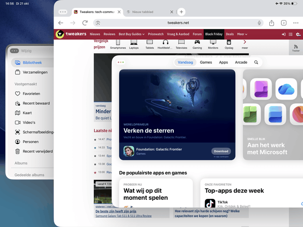Open the App Store window controls dots
The image size is (303, 227).
coord(121,62)
